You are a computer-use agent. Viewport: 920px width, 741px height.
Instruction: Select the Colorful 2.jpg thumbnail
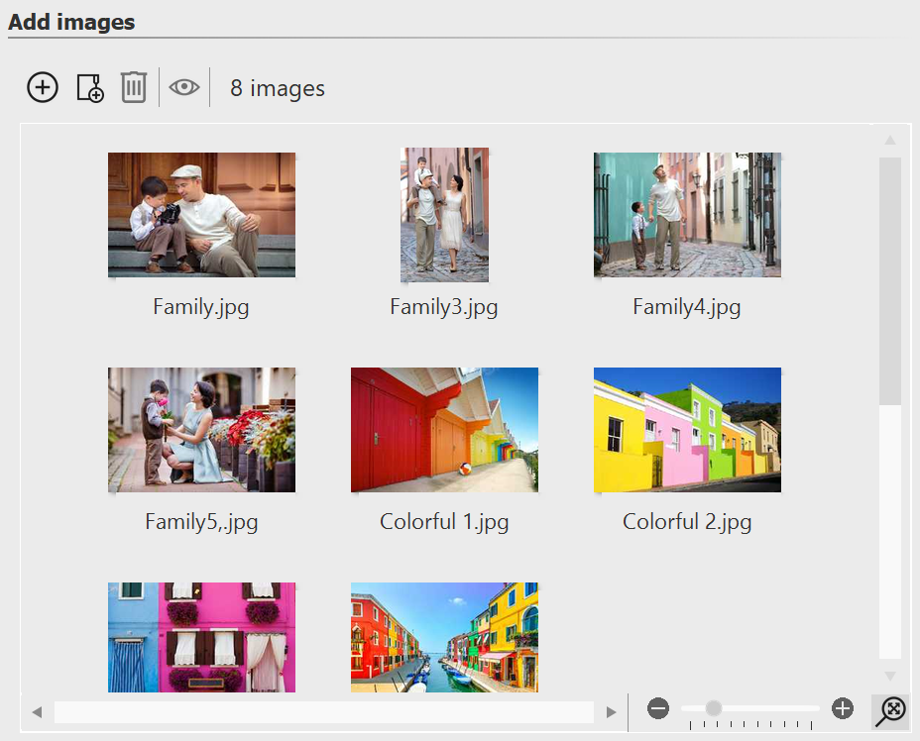coord(687,430)
